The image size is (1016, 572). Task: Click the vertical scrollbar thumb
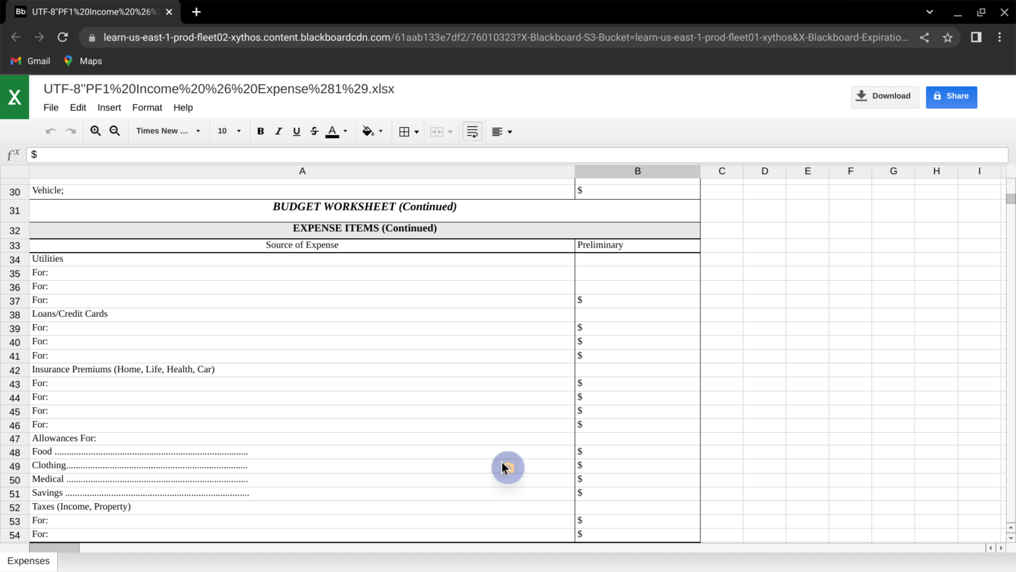click(1011, 199)
